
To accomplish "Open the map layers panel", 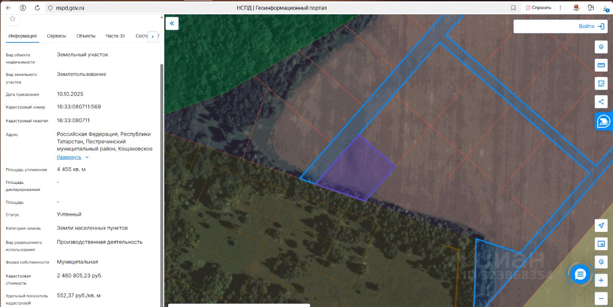I will pos(601,47).
